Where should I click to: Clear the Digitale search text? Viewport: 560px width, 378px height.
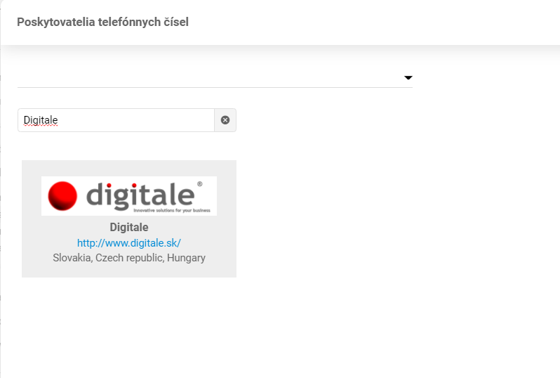tap(225, 120)
